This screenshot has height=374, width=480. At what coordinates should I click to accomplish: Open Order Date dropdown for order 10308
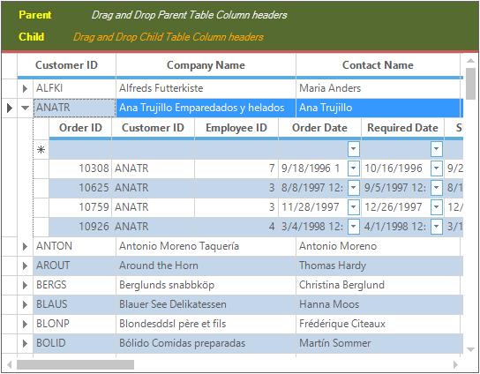[x=353, y=168]
